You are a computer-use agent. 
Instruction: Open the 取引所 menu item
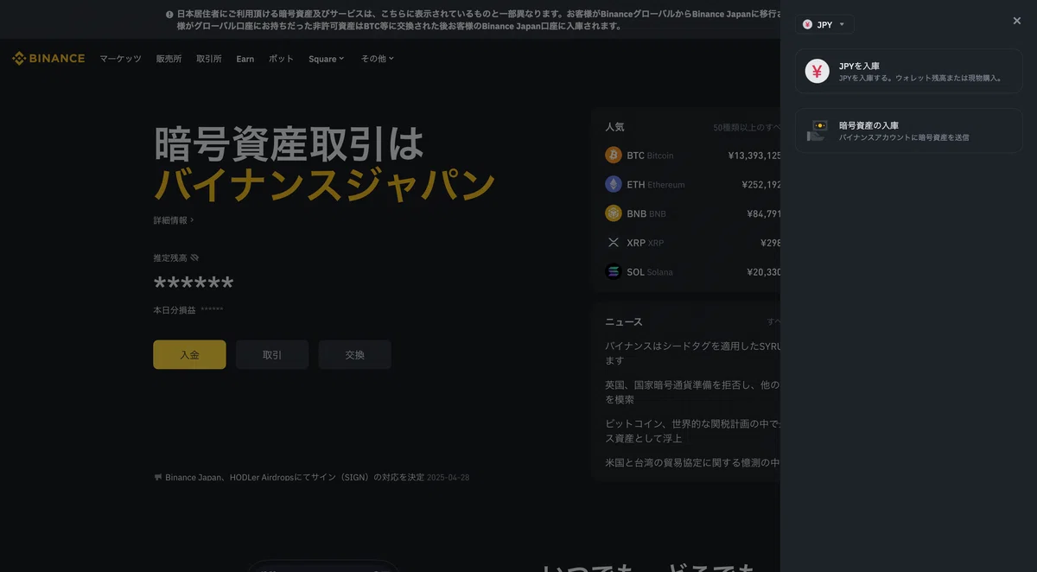coord(208,59)
